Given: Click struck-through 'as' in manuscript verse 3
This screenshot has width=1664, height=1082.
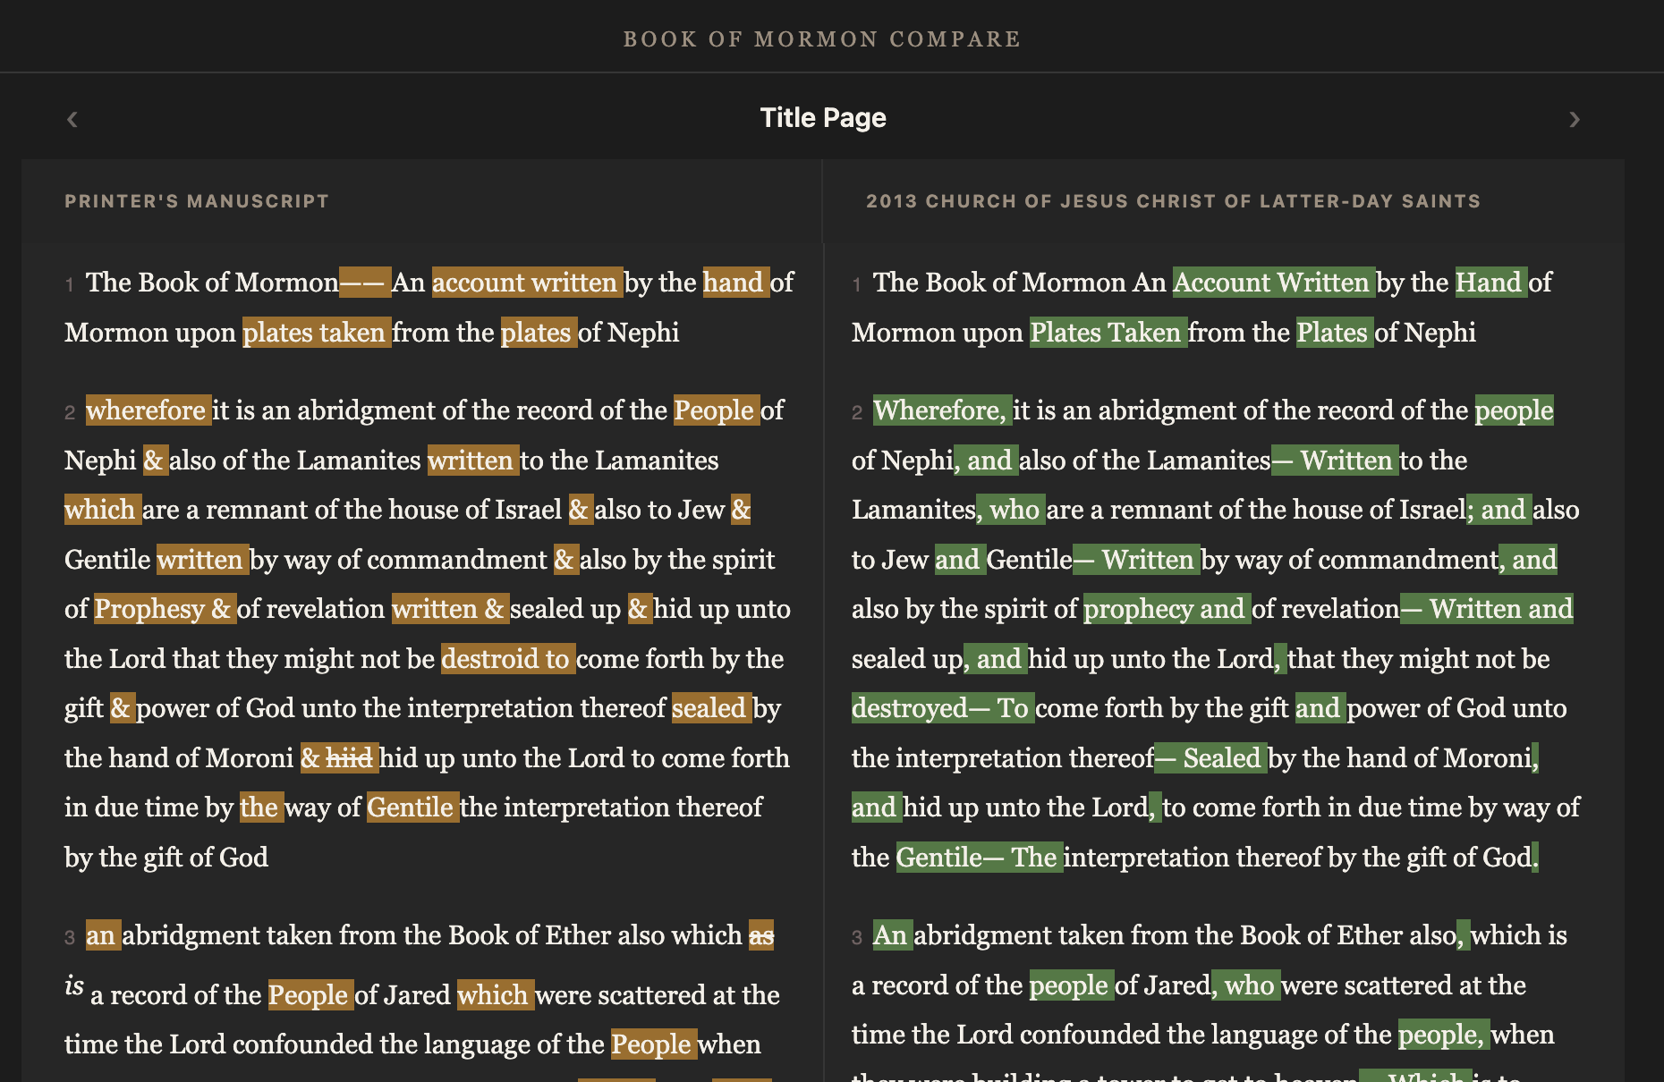Looking at the screenshot, I should [761, 935].
